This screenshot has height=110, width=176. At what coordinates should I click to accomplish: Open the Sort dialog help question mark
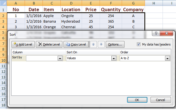[156, 33]
